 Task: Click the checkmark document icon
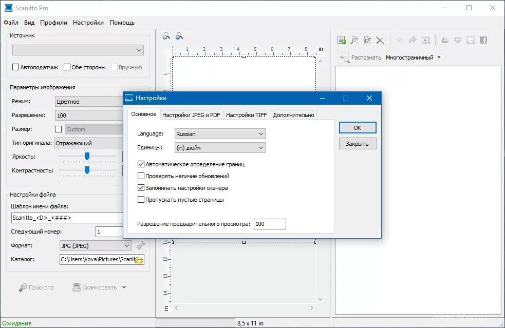367,40
